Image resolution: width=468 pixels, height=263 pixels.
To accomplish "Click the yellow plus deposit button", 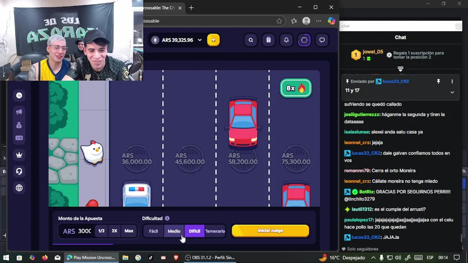I will 214,40.
